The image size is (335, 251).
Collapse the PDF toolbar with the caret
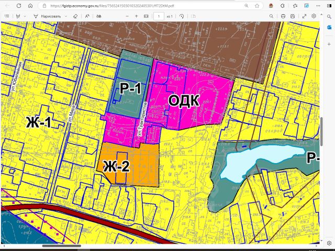pos(321,15)
